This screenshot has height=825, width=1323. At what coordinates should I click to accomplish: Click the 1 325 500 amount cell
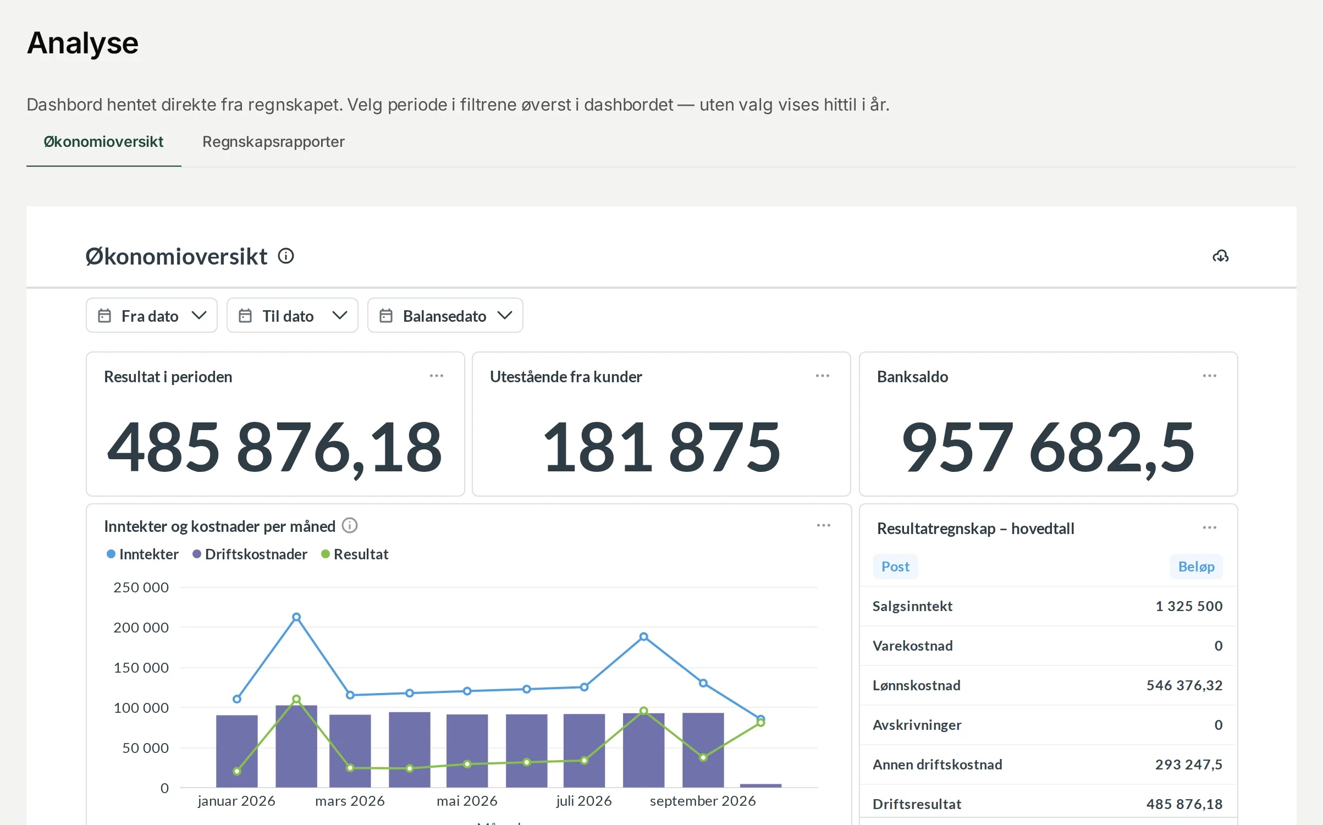point(1189,606)
